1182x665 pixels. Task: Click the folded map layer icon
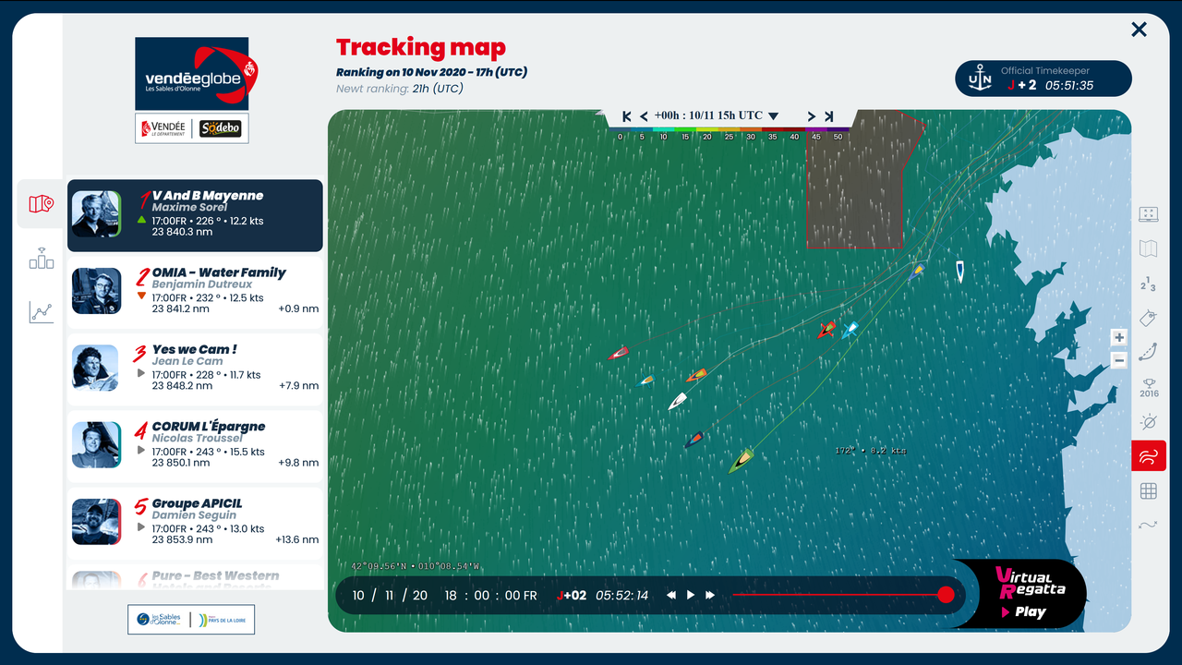tap(1149, 248)
